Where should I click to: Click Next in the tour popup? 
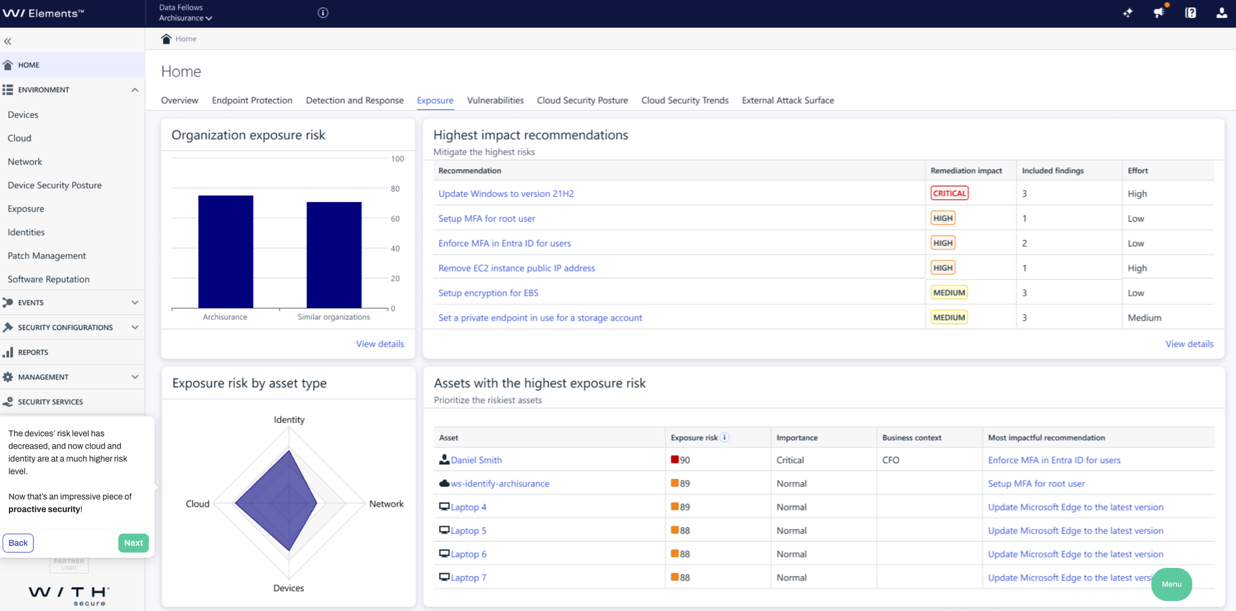point(133,543)
